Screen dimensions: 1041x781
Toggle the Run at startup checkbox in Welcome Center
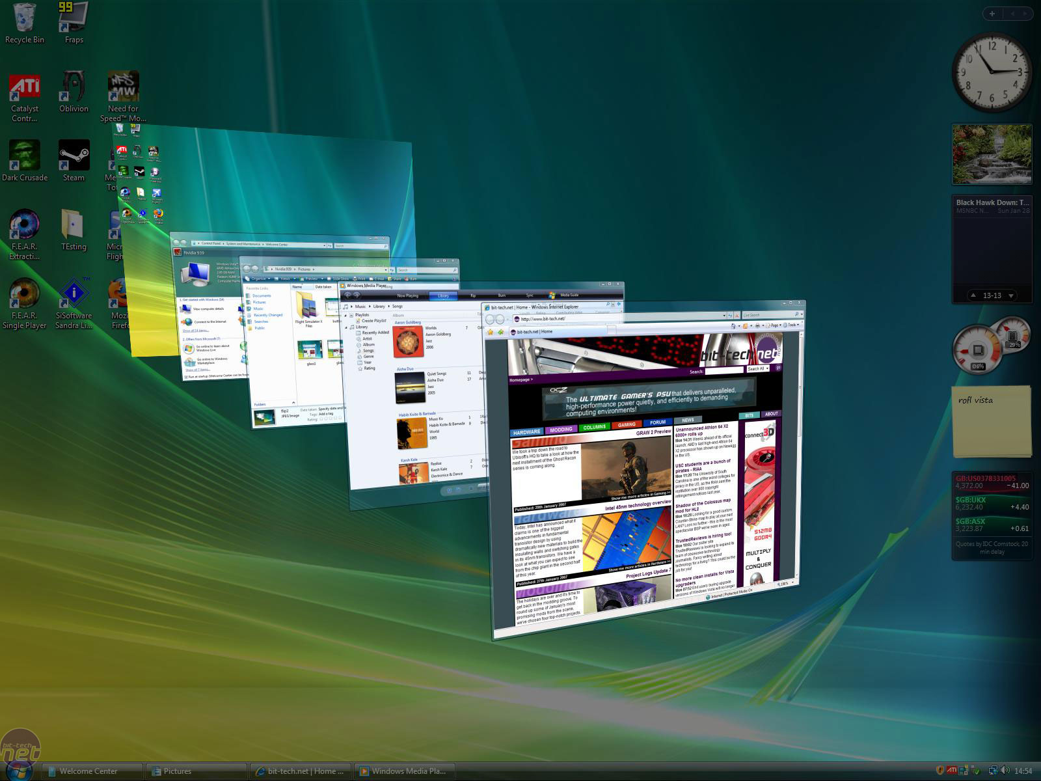pos(186,377)
